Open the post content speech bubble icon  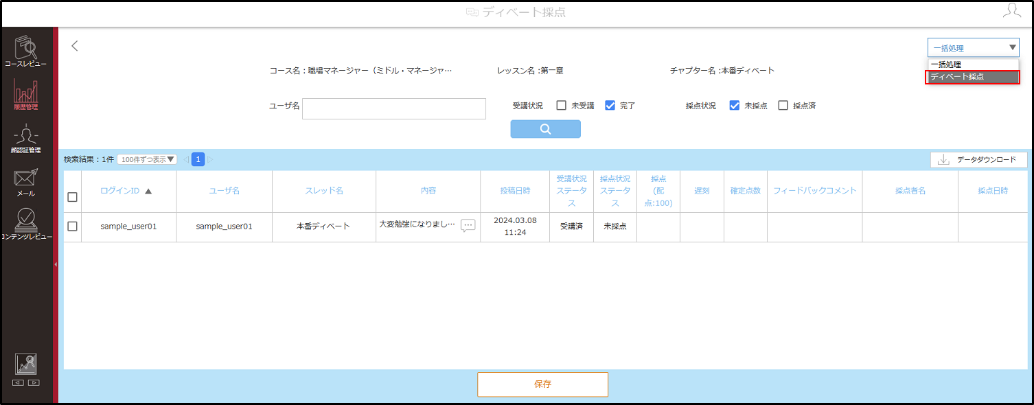pyautogui.click(x=468, y=226)
